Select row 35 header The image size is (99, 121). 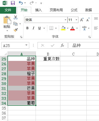point(4,108)
